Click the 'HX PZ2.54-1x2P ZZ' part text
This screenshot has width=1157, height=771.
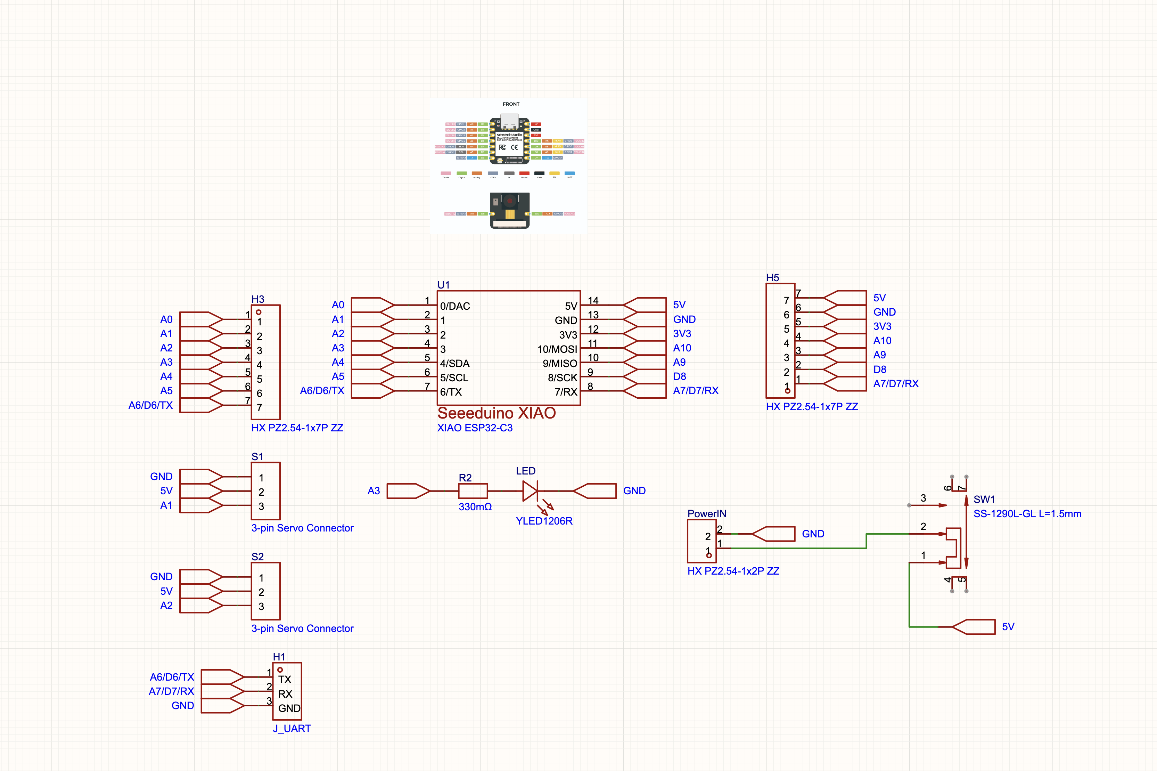point(733,571)
